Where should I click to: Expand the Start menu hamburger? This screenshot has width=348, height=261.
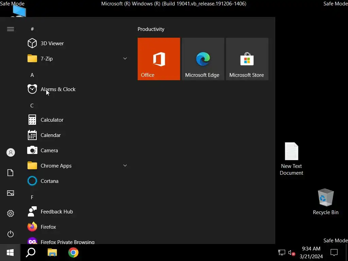(x=11, y=29)
